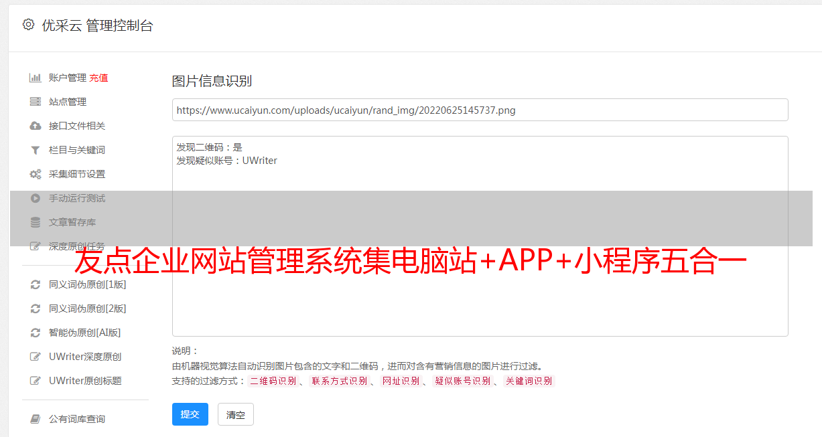Click the cloud upload icon for 接口文件相关
The image size is (822, 437).
point(36,126)
